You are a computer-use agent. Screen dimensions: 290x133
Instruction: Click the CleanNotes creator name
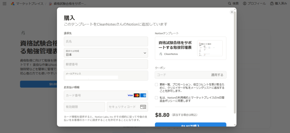[171, 54]
